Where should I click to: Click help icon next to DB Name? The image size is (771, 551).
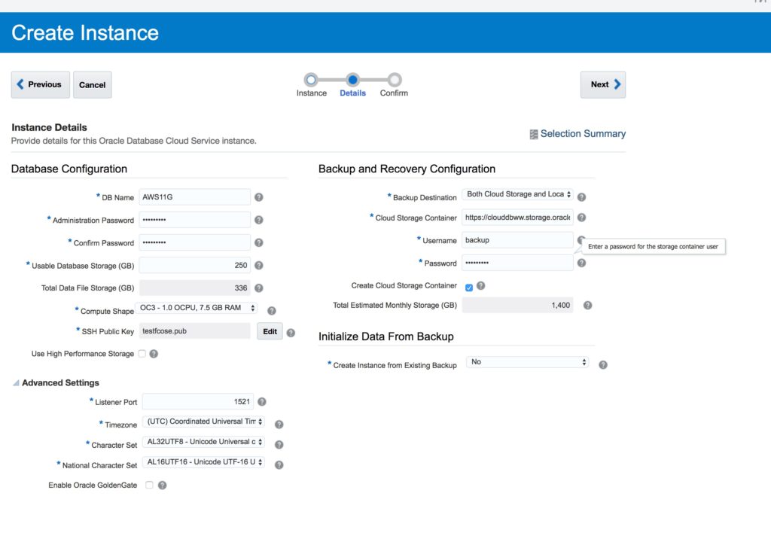(x=258, y=197)
